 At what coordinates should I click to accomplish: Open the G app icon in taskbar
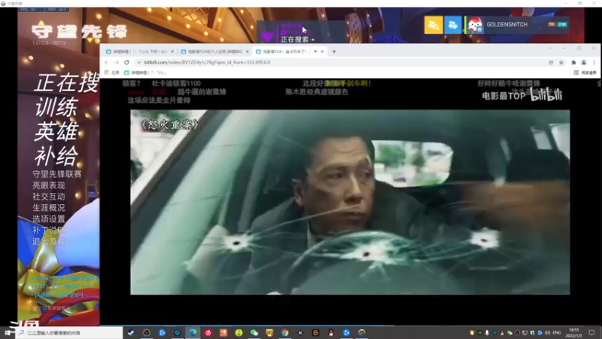coord(315,332)
